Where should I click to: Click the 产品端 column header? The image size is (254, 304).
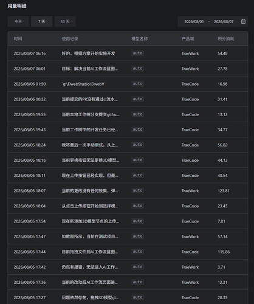[x=188, y=39]
